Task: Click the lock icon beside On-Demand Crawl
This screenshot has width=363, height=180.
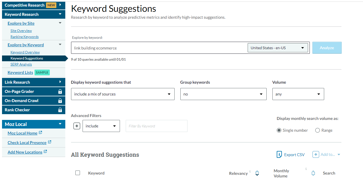Action: (60, 101)
